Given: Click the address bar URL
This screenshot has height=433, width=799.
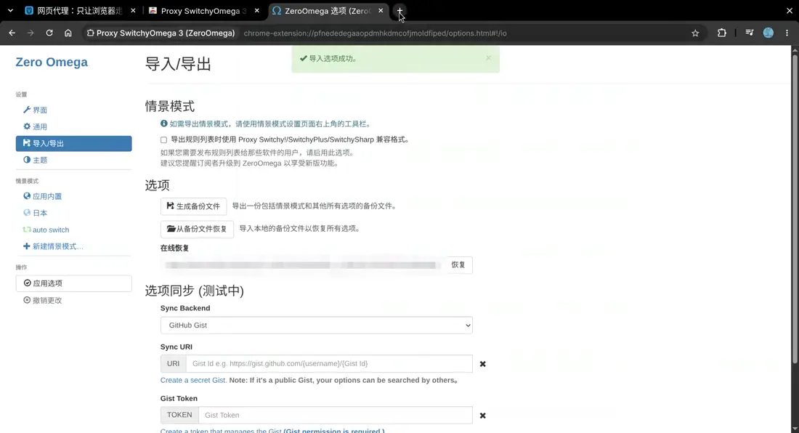Looking at the screenshot, I should tap(375, 33).
